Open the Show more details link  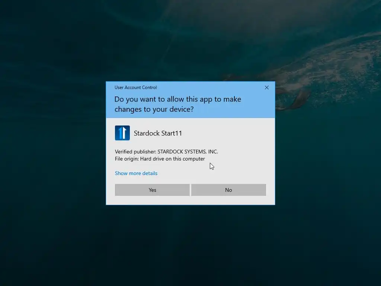[136, 173]
